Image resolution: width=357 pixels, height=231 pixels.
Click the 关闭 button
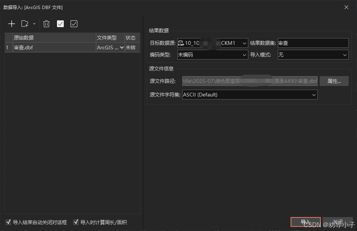point(338,222)
